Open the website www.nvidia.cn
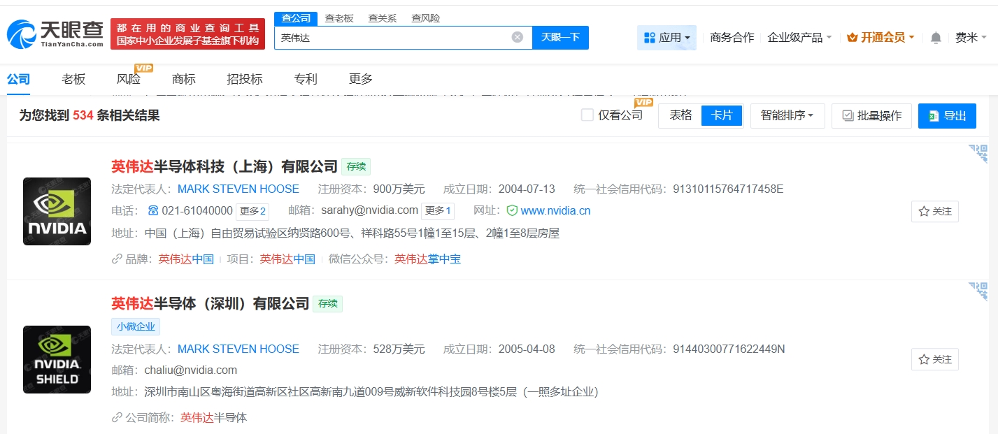The width and height of the screenshot is (998, 434). 555,211
